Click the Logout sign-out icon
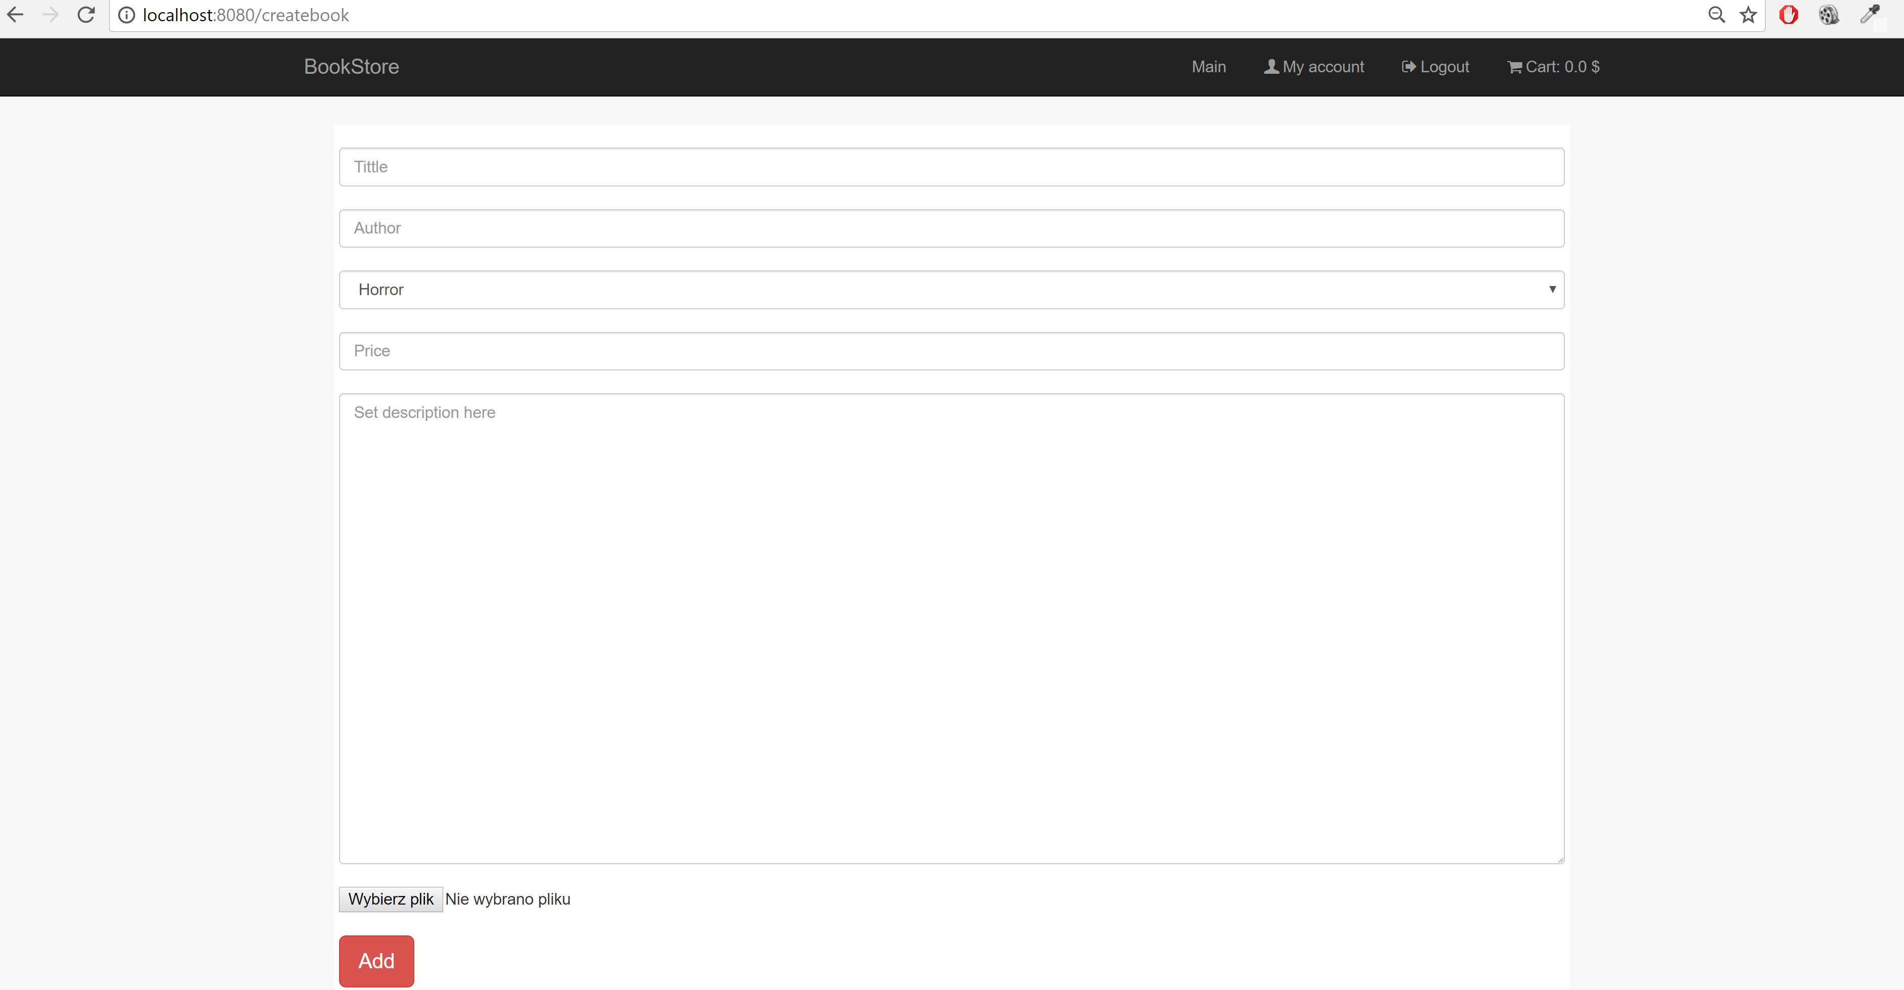The height and width of the screenshot is (990, 1904). [1409, 67]
